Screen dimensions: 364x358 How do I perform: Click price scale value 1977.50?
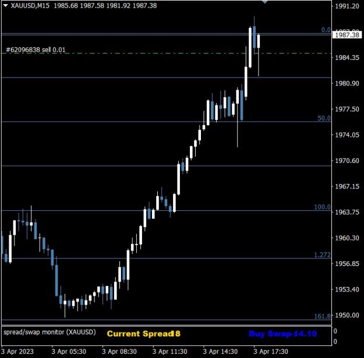tap(347, 109)
